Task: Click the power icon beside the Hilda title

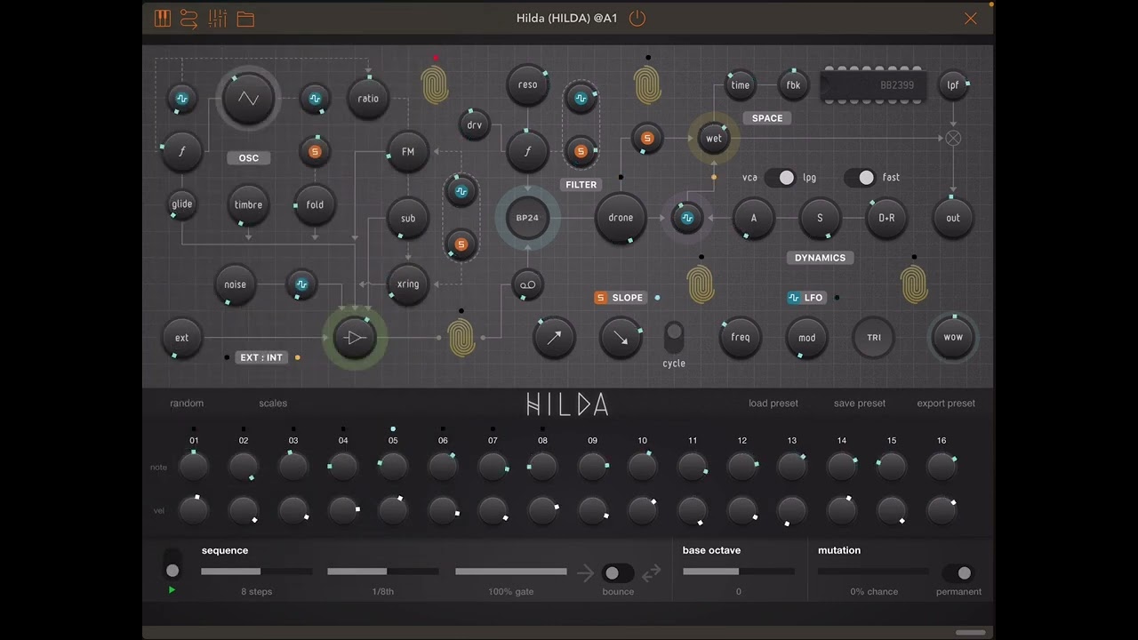Action: (637, 19)
